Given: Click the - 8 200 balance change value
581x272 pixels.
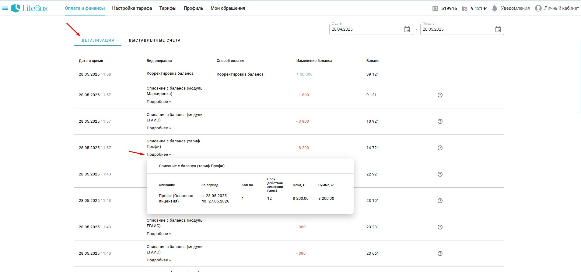Looking at the screenshot, I should pyautogui.click(x=303, y=148).
